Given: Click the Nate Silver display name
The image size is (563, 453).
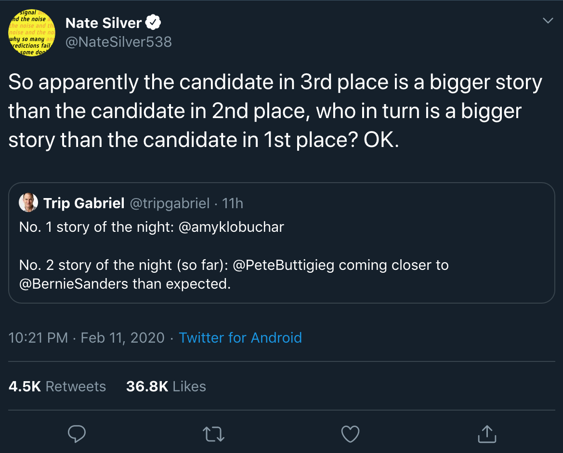Looking at the screenshot, I should tap(104, 23).
